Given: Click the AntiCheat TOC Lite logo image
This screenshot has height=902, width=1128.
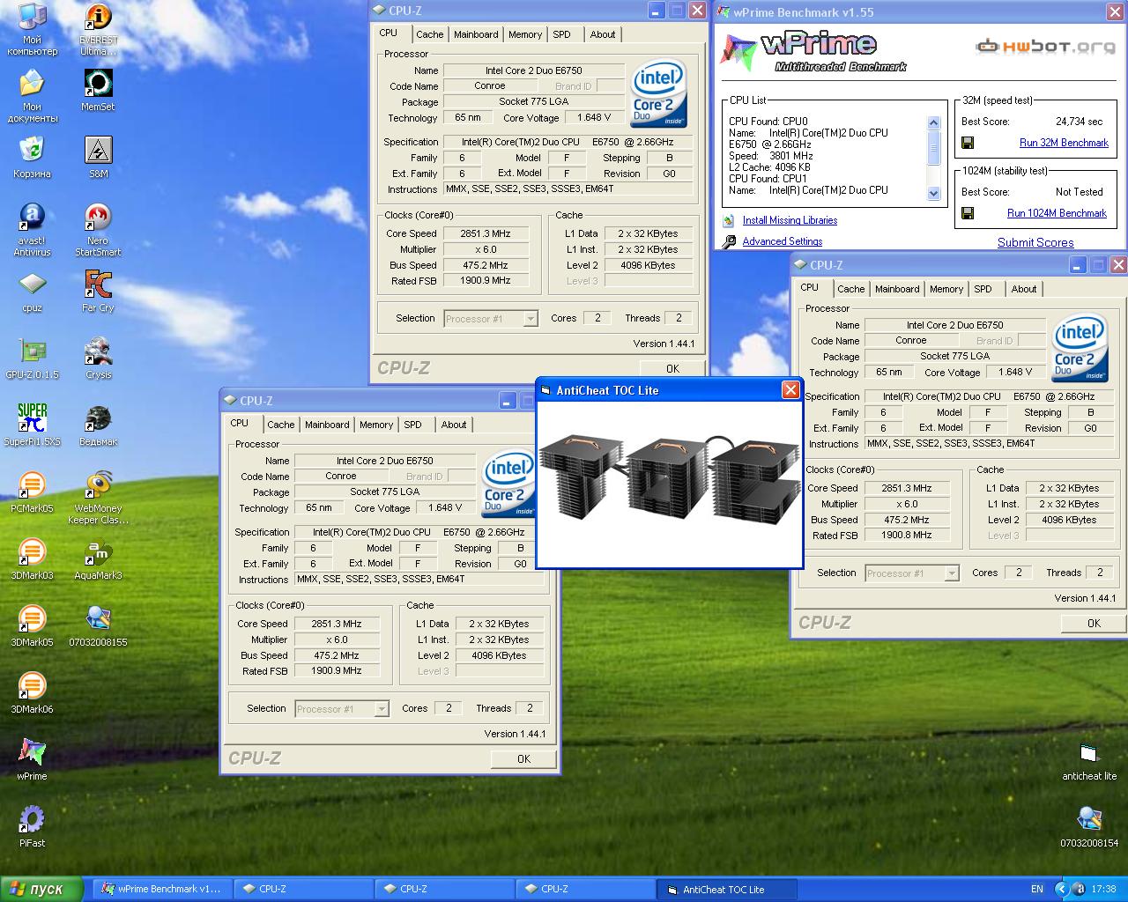Looking at the screenshot, I should [670, 484].
